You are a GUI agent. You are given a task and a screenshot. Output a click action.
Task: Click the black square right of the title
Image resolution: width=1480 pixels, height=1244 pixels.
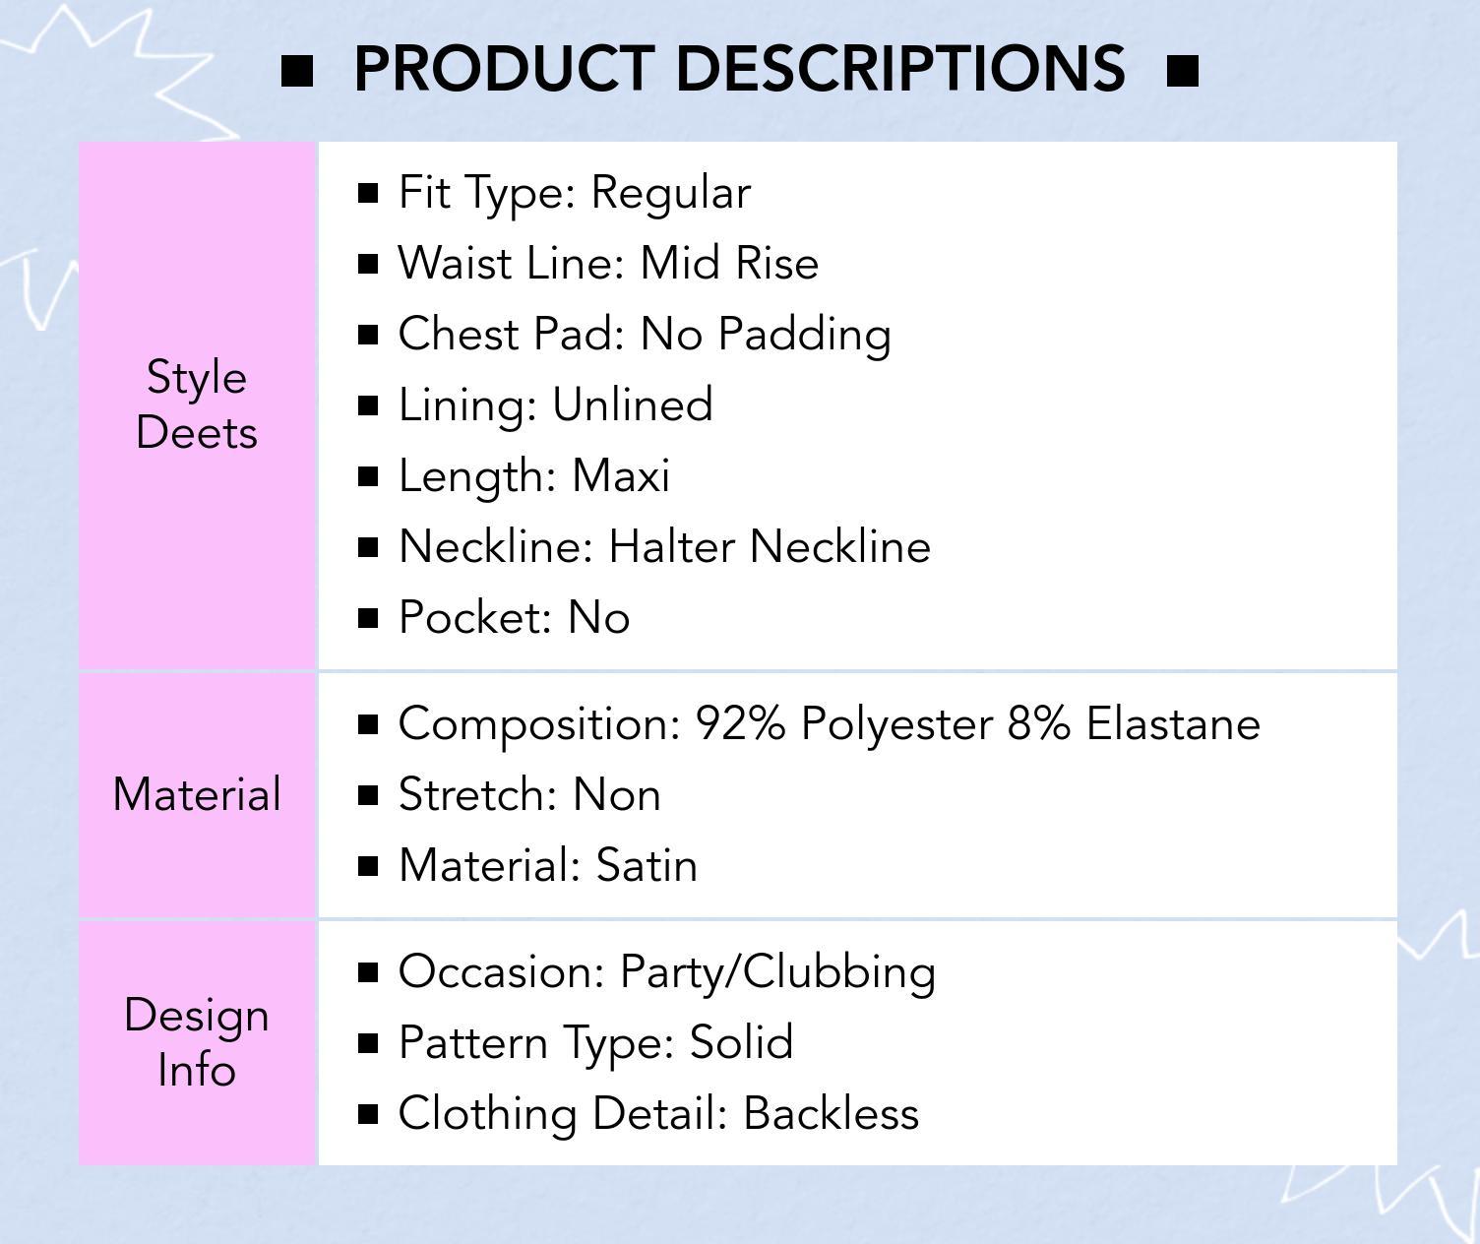coord(1182,71)
